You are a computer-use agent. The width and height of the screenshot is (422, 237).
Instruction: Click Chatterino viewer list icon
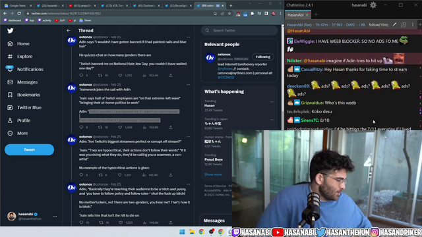coord(404,25)
